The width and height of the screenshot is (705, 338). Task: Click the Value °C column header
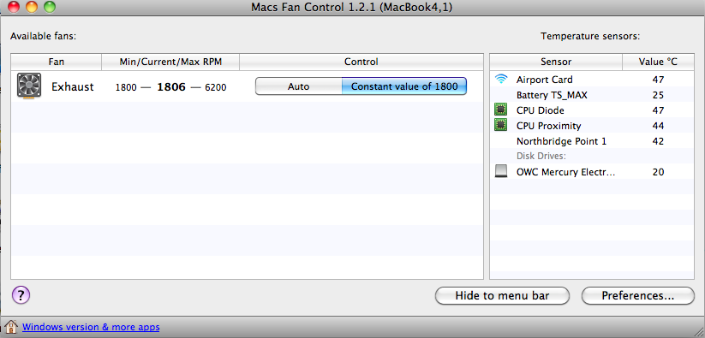coord(658,62)
